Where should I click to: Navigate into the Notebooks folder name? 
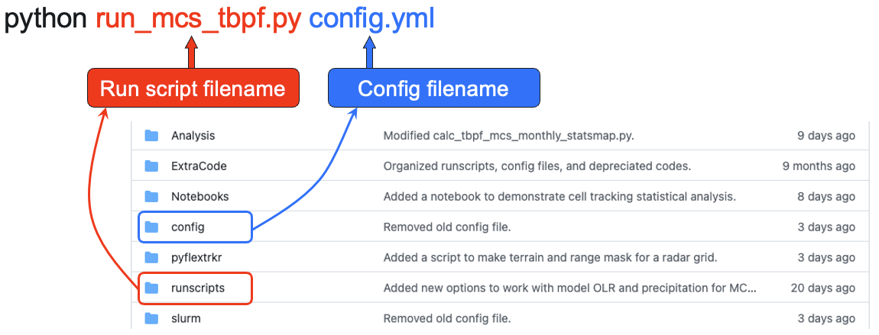(199, 197)
